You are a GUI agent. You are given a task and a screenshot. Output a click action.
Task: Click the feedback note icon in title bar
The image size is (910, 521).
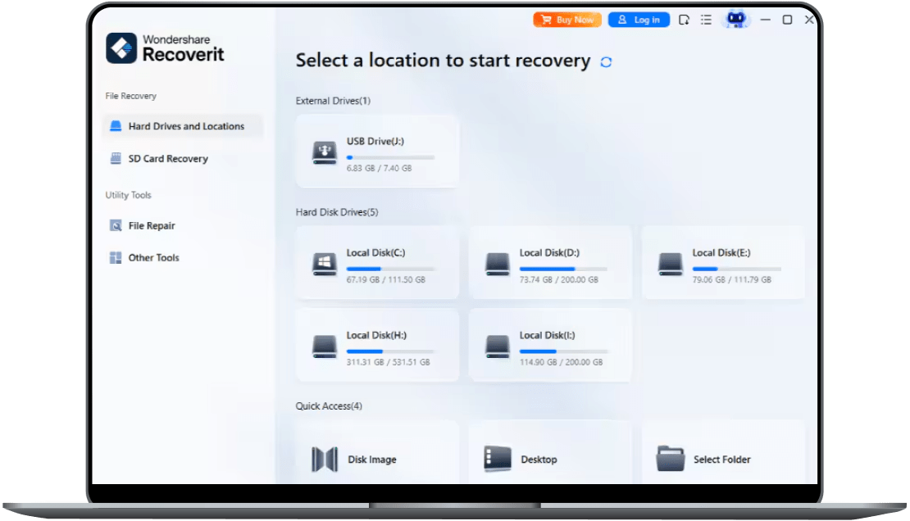684,20
